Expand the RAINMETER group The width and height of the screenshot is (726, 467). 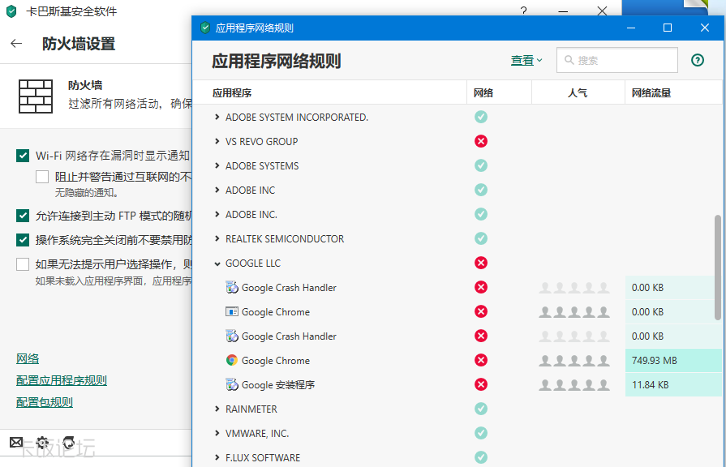click(x=217, y=409)
